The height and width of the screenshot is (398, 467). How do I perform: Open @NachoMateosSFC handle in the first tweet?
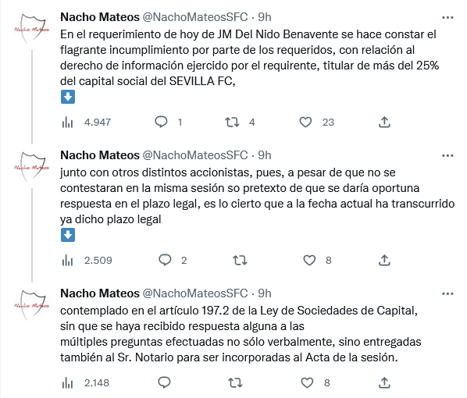(195, 17)
